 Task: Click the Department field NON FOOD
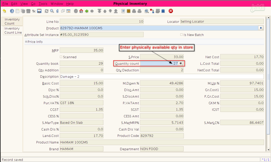pyautogui.click(x=162, y=149)
